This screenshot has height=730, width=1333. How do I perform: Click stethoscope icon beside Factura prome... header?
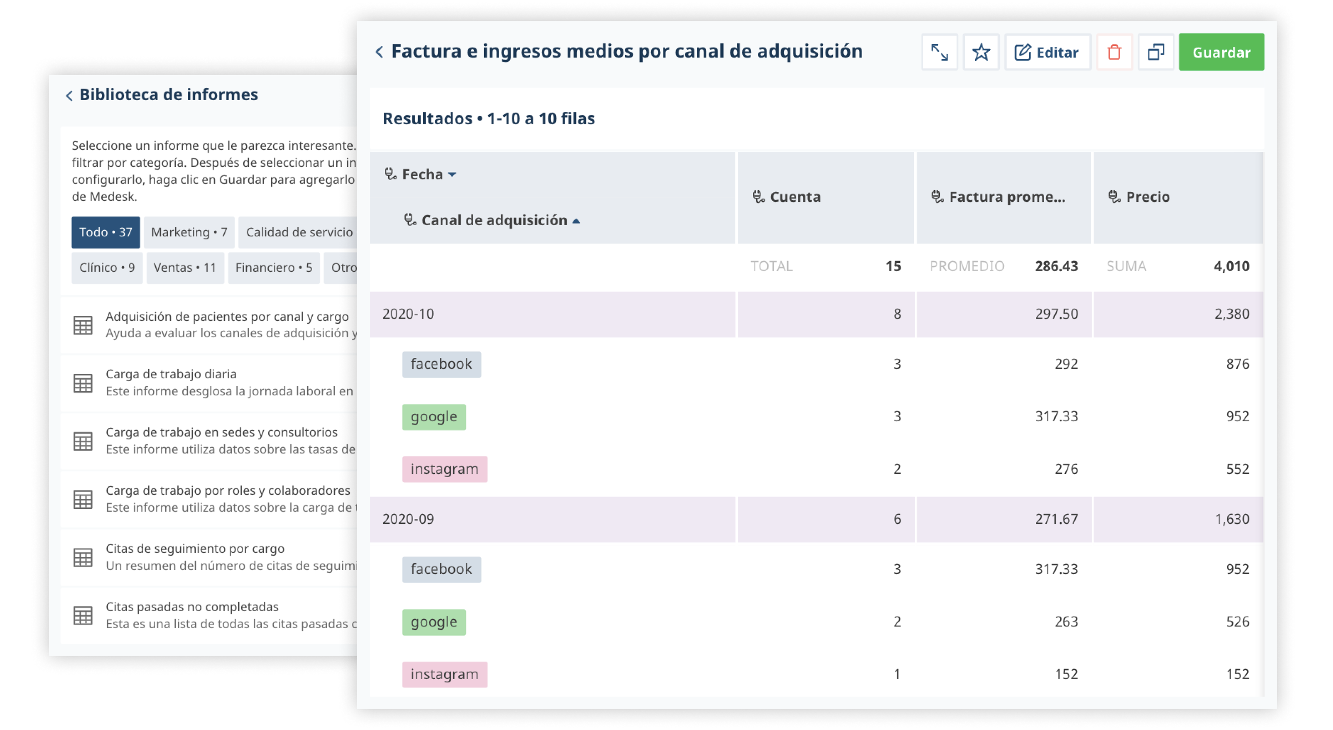click(937, 196)
